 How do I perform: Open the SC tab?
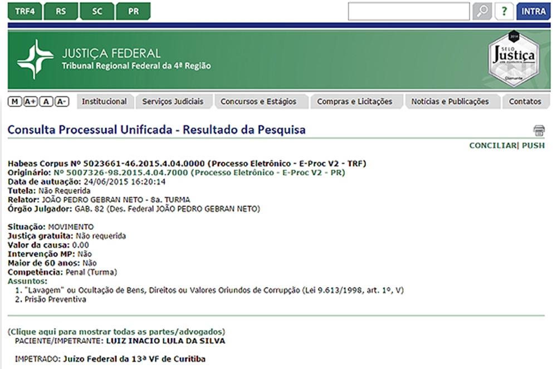97,11
